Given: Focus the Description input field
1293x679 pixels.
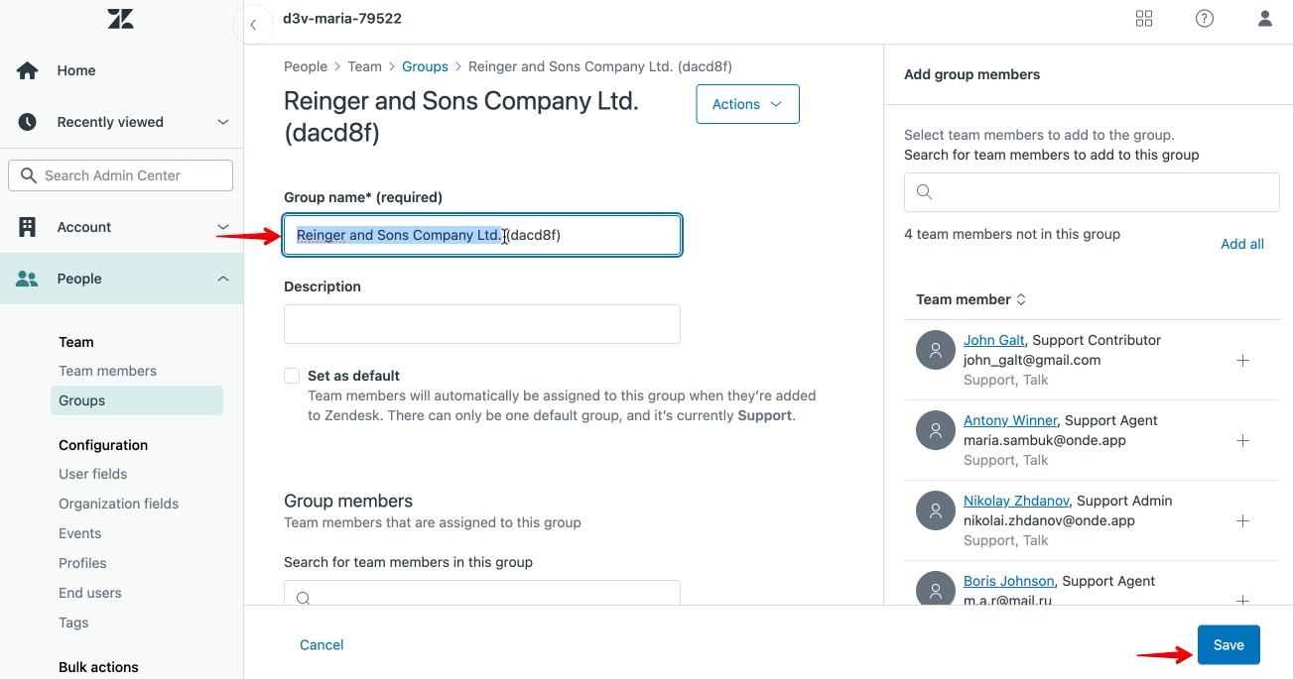Looking at the screenshot, I should 481,324.
